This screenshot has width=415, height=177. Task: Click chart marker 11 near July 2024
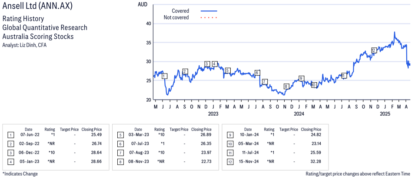click(x=344, y=76)
